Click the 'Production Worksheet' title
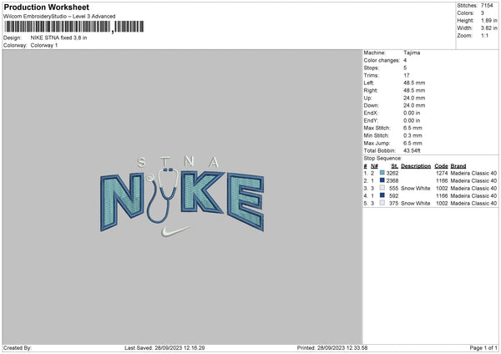This screenshot has height=354, width=501. [x=46, y=7]
